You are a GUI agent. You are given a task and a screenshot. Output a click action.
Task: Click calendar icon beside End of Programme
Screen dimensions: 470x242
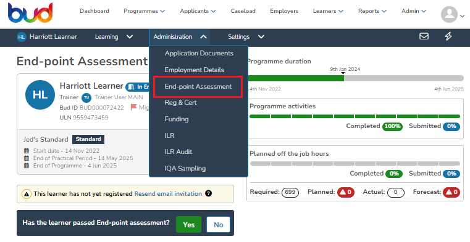click(27, 166)
